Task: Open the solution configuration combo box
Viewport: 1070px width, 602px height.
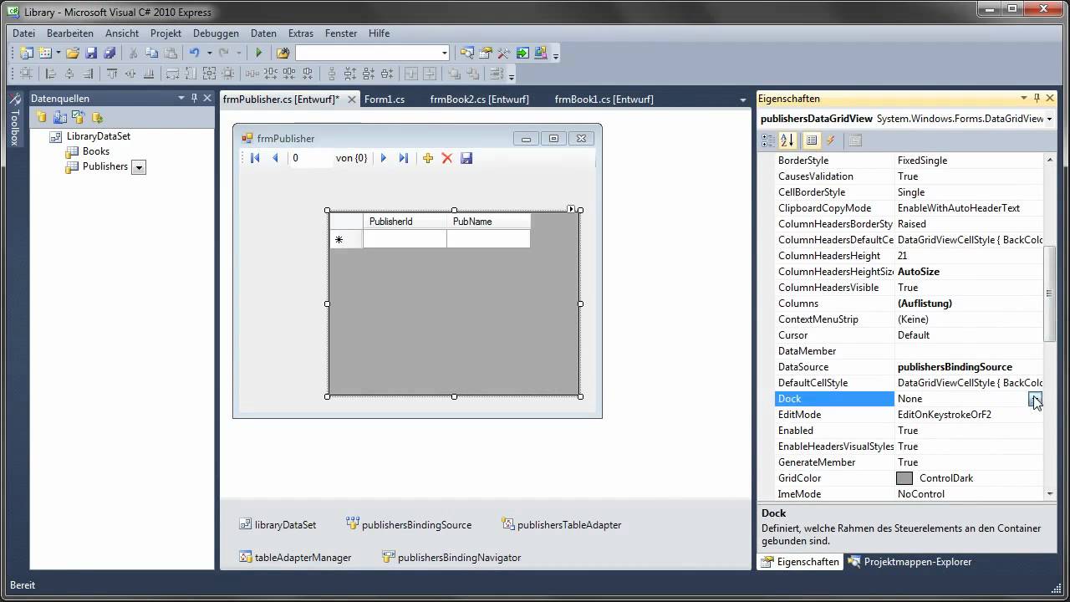Action: (x=372, y=53)
